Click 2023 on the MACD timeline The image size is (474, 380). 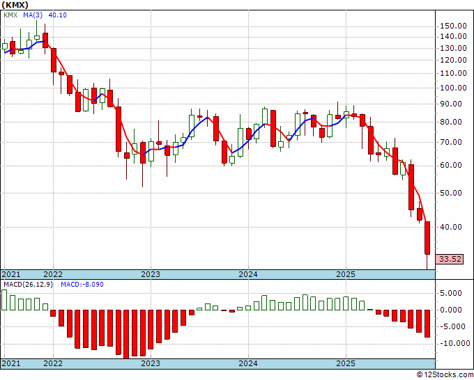(x=151, y=363)
